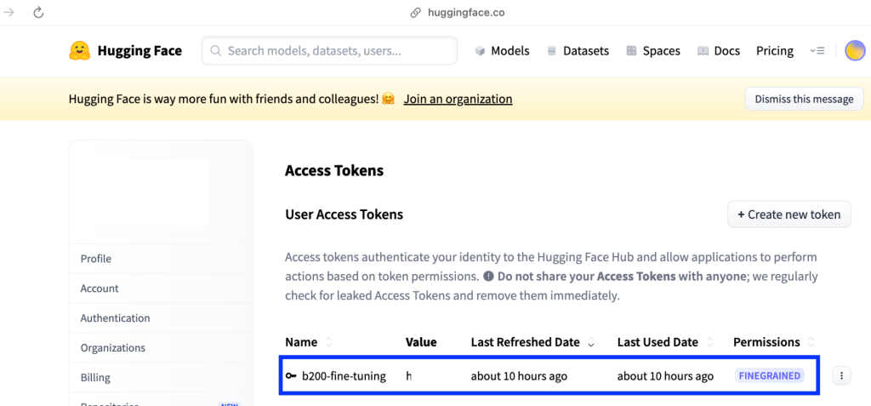Screen dimensions: 871x406
Task: Click the Hugging Face brand name text
Action: (139, 50)
